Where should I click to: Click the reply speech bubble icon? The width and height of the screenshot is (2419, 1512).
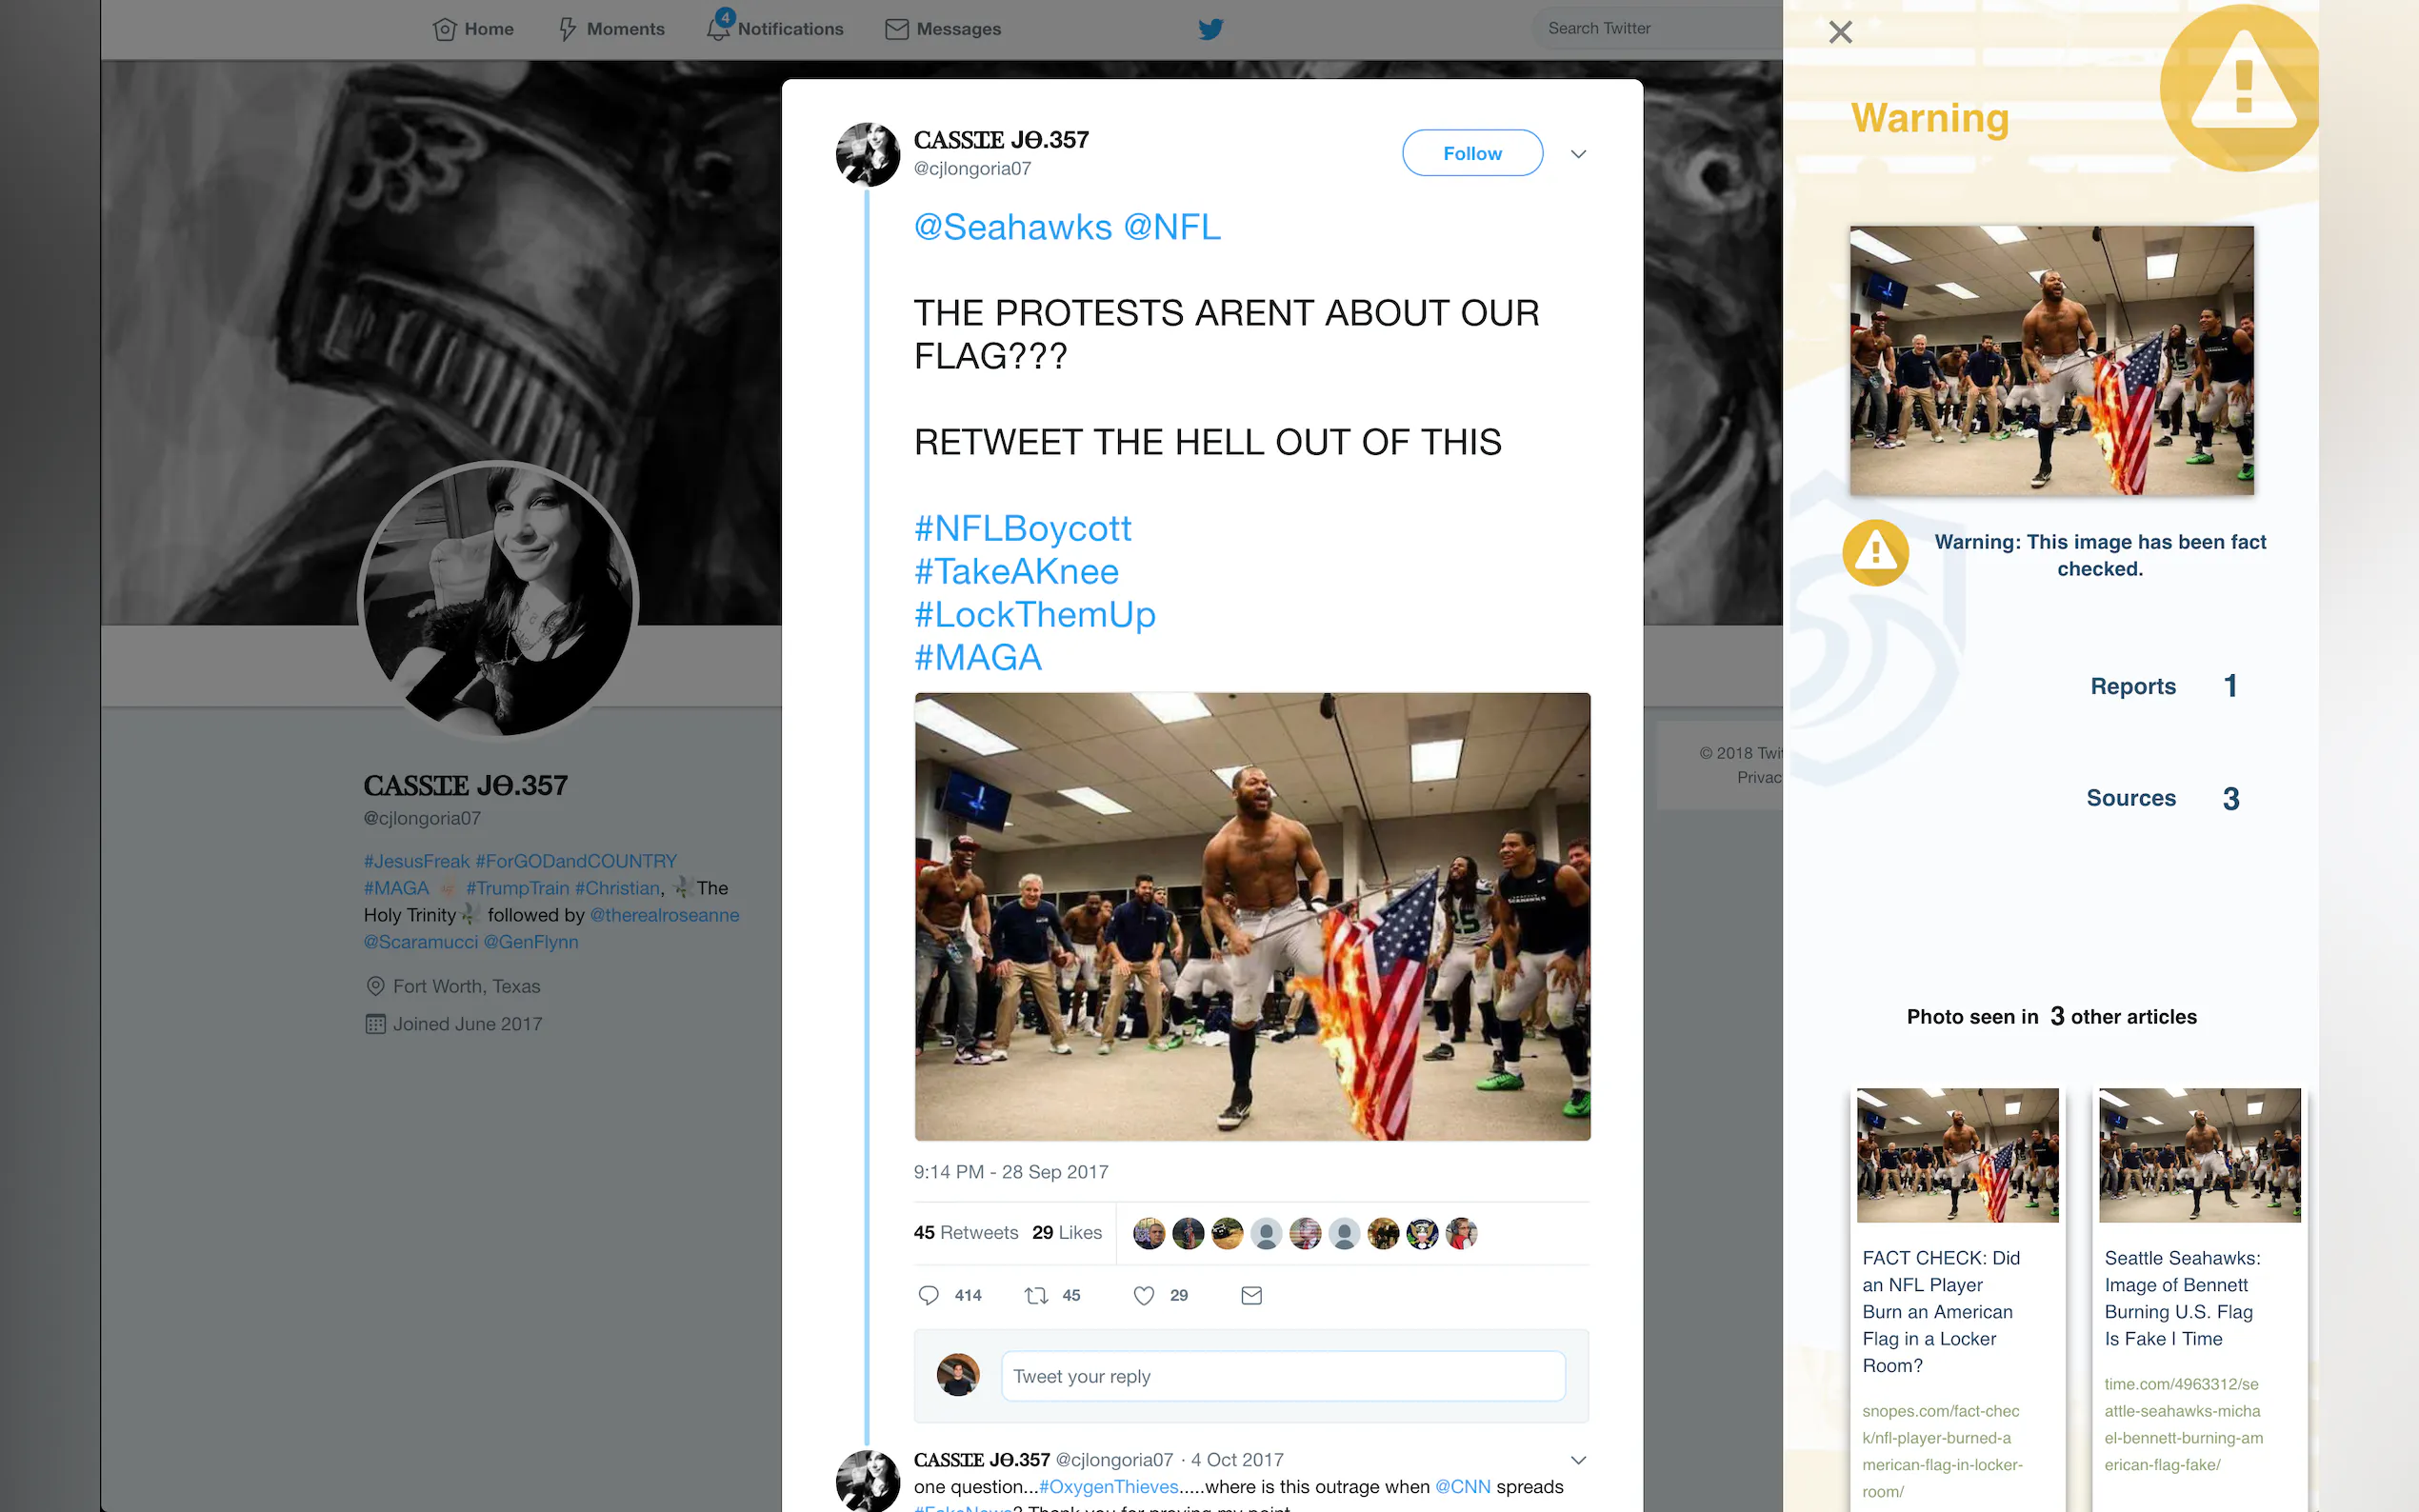(928, 1295)
